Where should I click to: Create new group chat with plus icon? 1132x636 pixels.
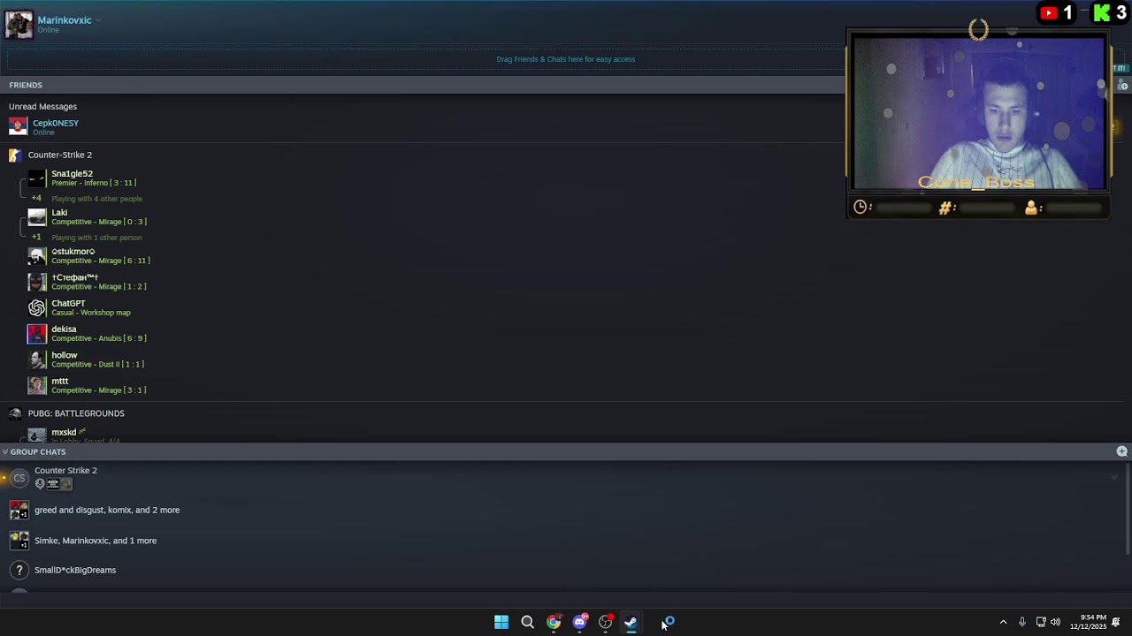pos(1121,451)
